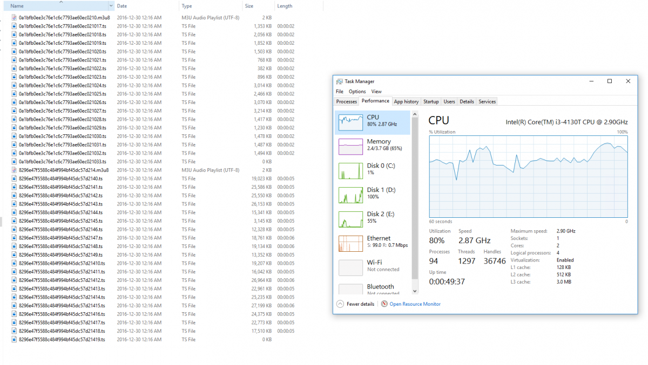Select Disk 2 (E:) performance thumbnail
The height and width of the screenshot is (365, 648).
(x=350, y=219)
